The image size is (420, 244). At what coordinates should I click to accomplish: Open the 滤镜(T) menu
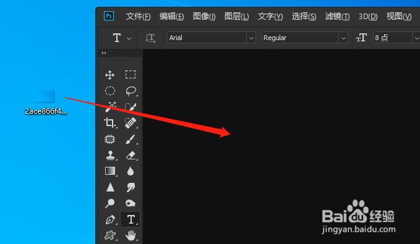click(338, 16)
